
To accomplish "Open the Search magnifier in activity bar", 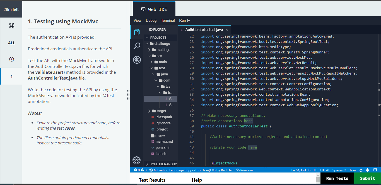I will click(137, 46).
